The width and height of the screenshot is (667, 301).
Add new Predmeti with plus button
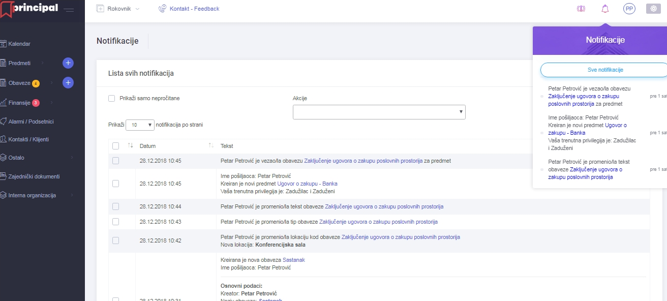point(68,63)
